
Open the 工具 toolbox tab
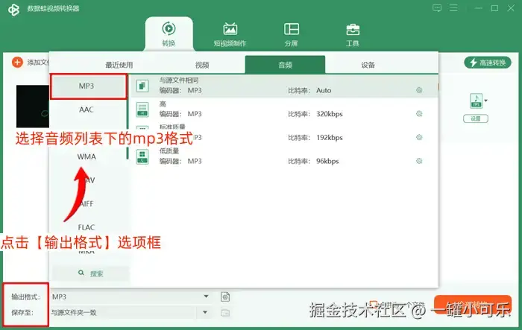353,34
